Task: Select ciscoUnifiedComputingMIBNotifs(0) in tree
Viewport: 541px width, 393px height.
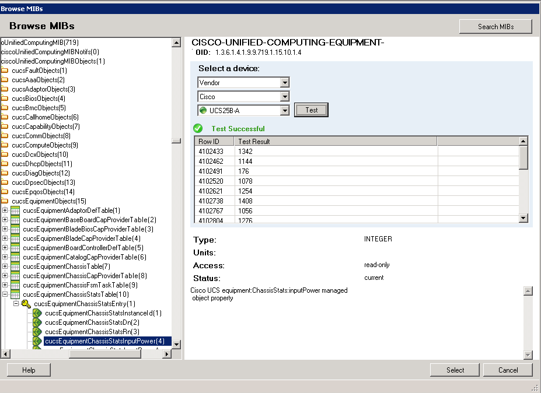Action: [50, 52]
